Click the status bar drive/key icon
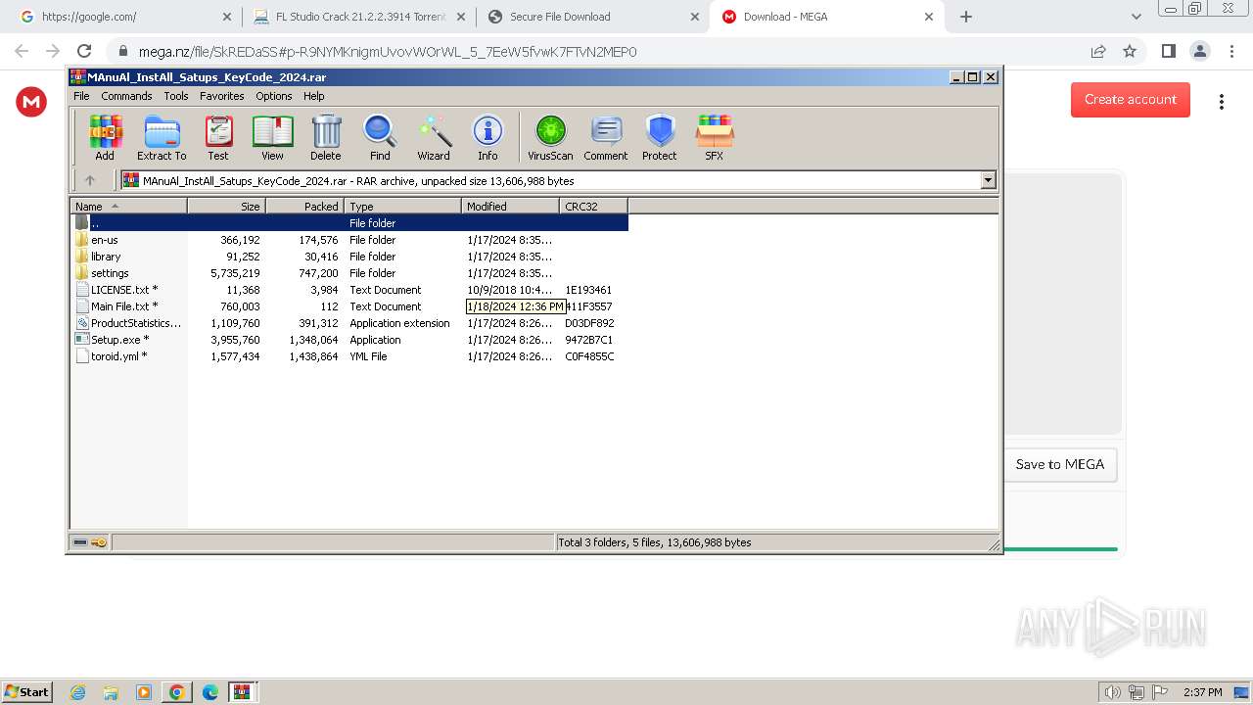Viewport: 1253px width, 705px height. point(90,541)
